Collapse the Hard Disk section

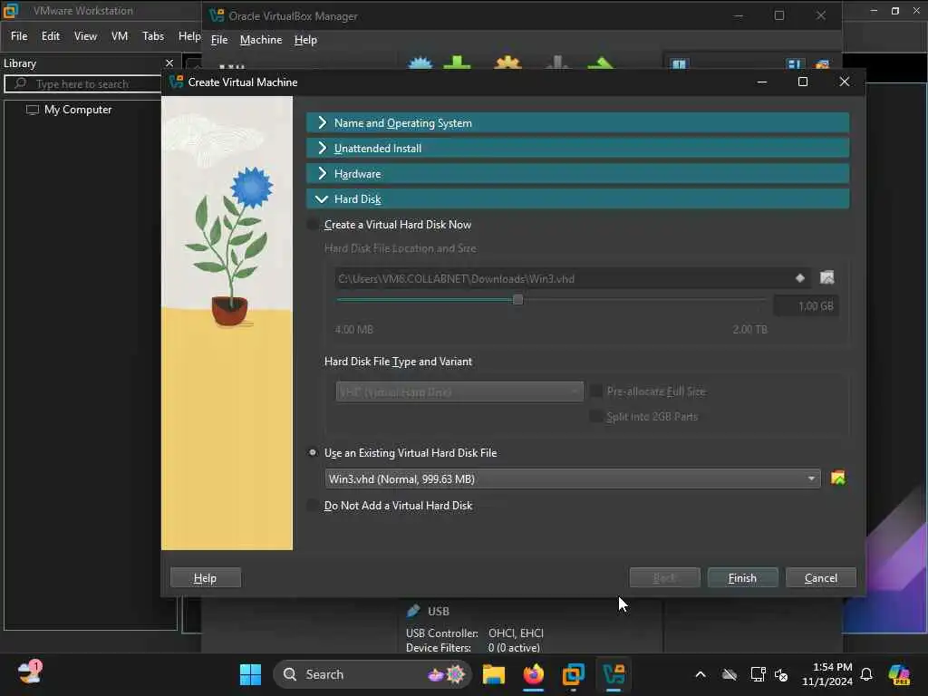click(x=577, y=198)
